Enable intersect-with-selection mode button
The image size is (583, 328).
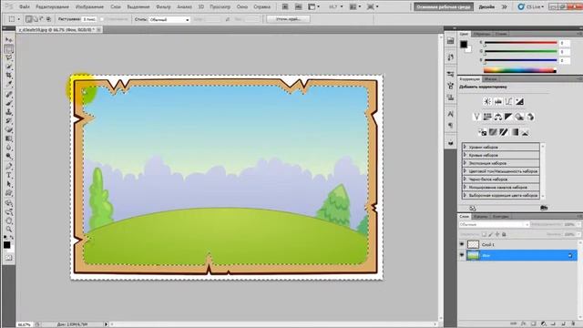pyautogui.click(x=48, y=19)
